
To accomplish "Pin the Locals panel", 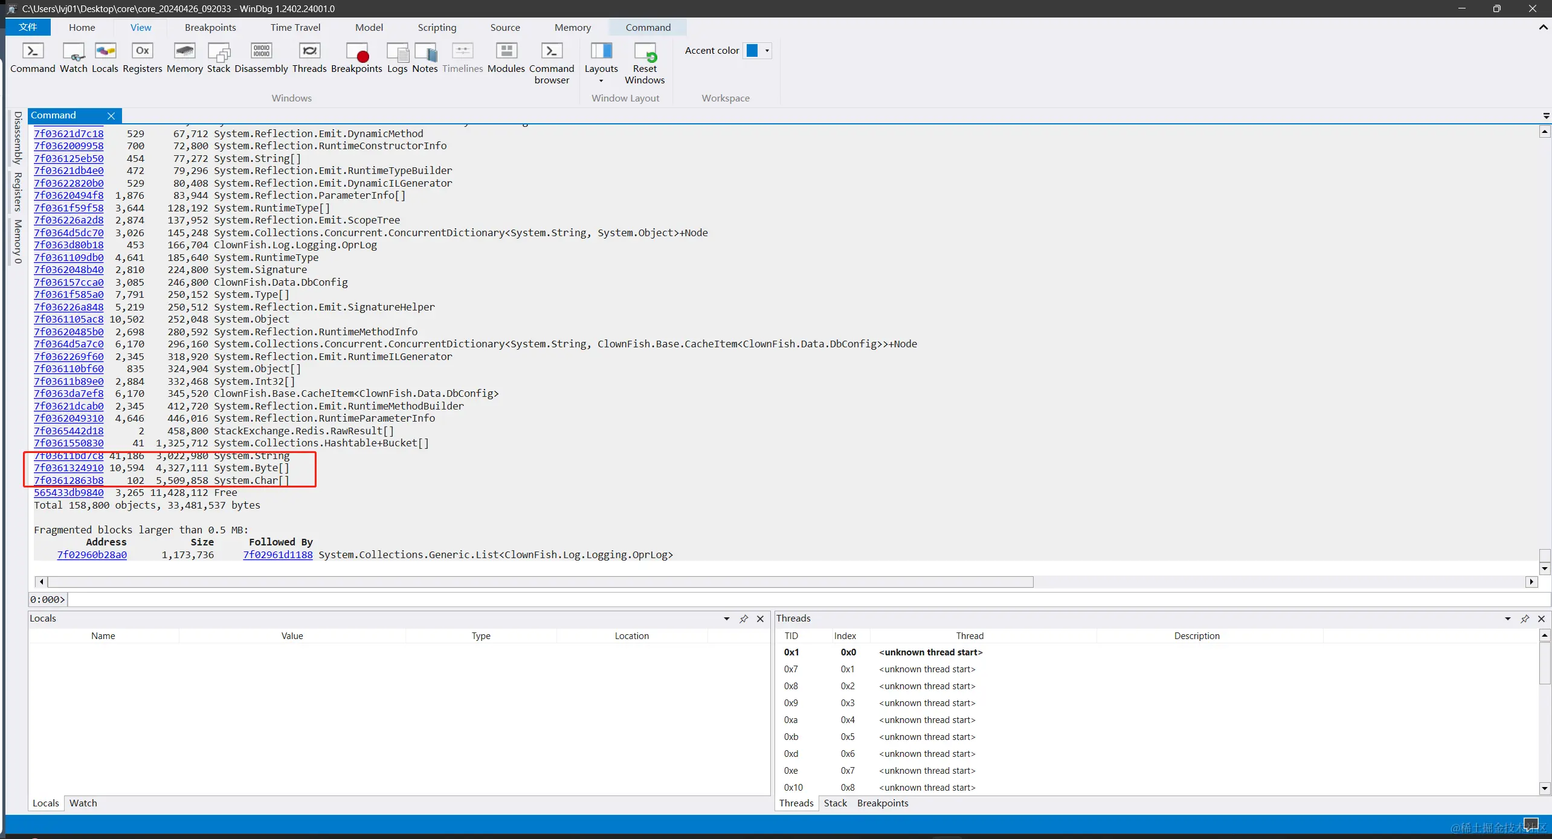I will tap(744, 619).
